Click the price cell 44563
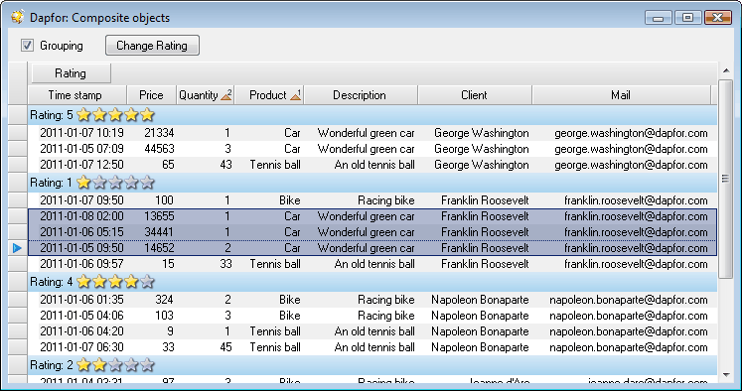The image size is (743, 392). [159, 149]
